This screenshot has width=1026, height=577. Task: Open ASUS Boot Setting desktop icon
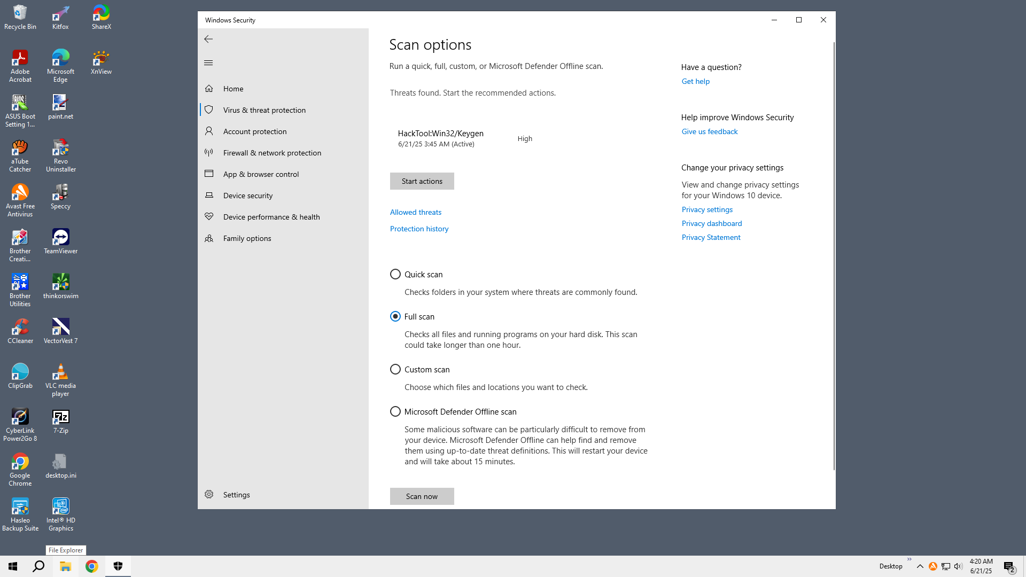point(20,111)
